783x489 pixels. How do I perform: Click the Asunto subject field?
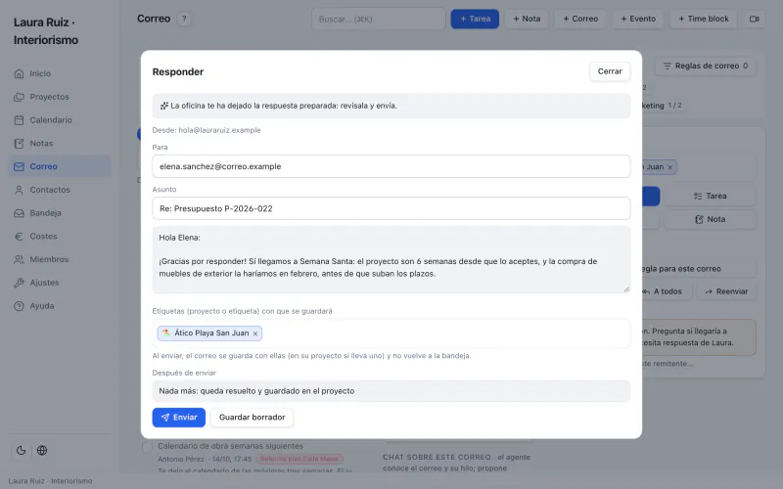[391, 208]
